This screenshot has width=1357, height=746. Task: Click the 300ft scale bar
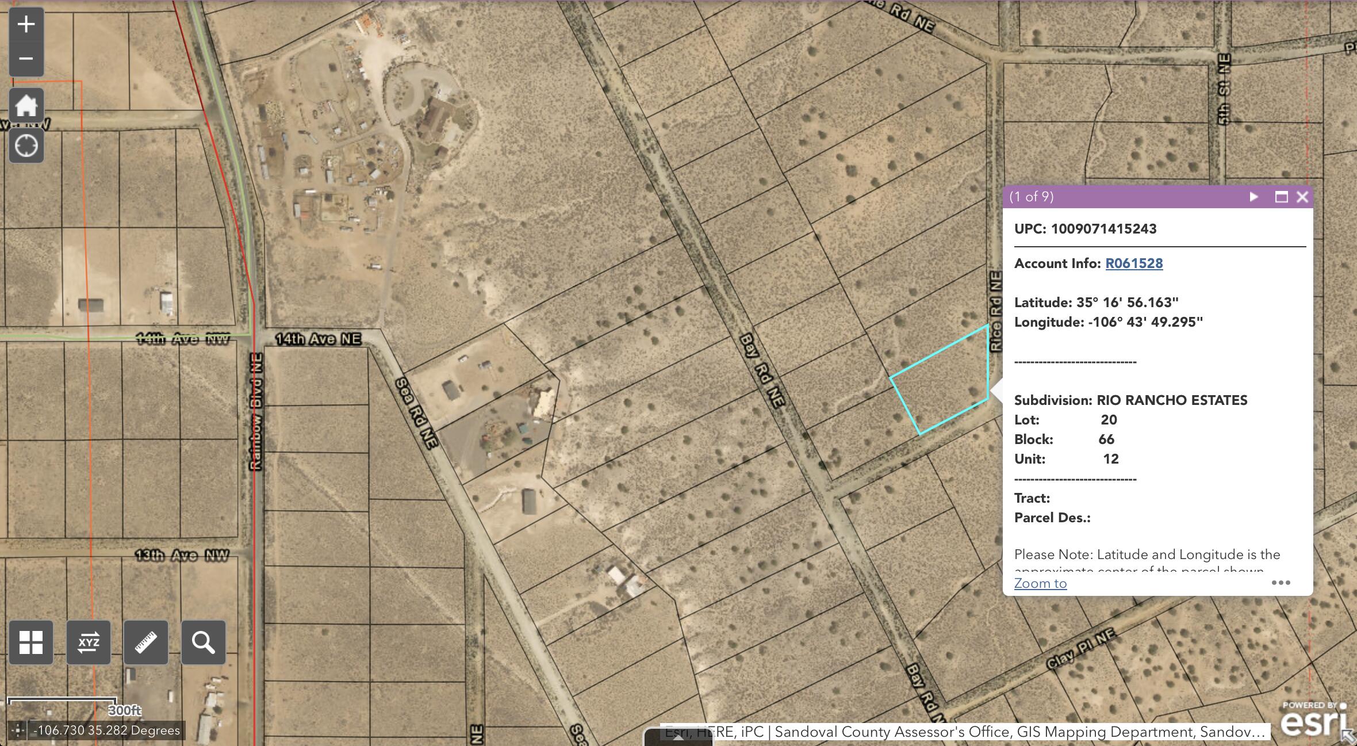74,706
